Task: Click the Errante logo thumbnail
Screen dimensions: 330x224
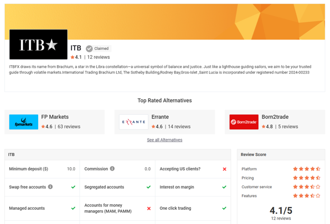Action: pos(134,122)
